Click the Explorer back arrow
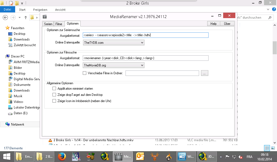Viewport: 277px width, 162px height. pyautogui.click(x=5, y=18)
